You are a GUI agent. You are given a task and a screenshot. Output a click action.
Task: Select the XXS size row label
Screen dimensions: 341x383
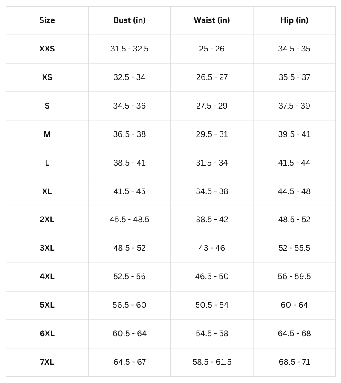coord(47,49)
